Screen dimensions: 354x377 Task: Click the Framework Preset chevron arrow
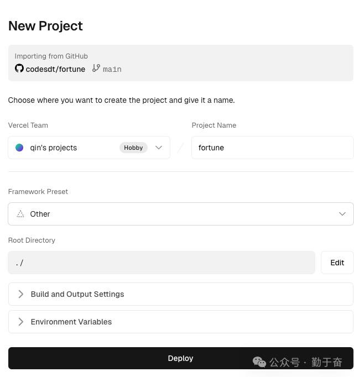(342, 214)
